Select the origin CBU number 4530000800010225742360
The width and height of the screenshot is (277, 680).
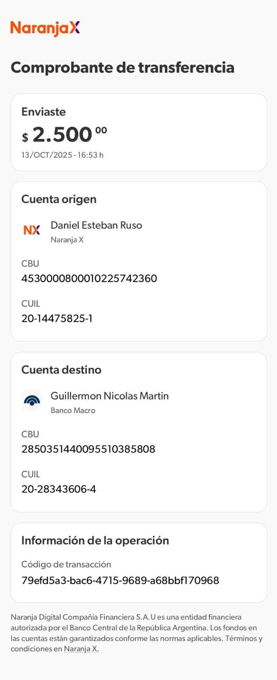click(89, 278)
